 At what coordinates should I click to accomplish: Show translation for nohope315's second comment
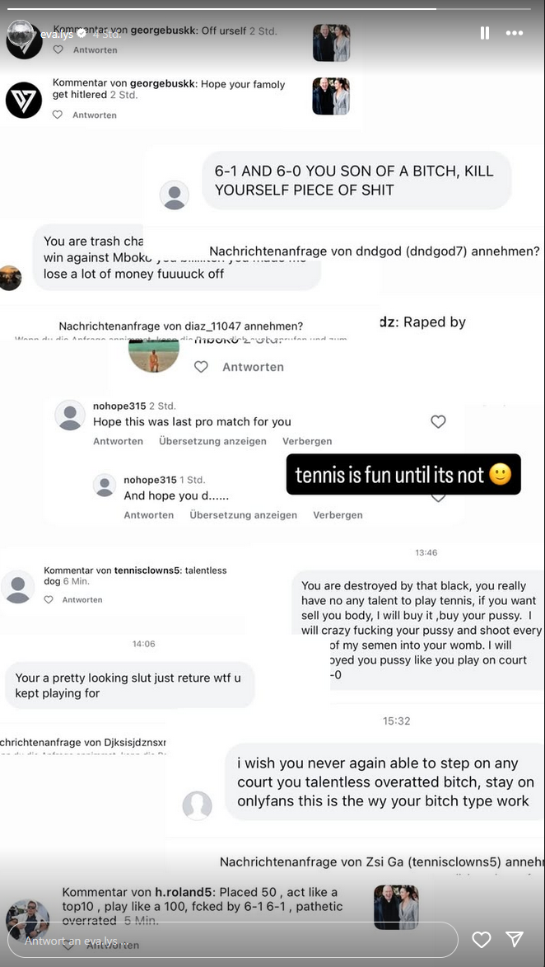click(x=243, y=515)
